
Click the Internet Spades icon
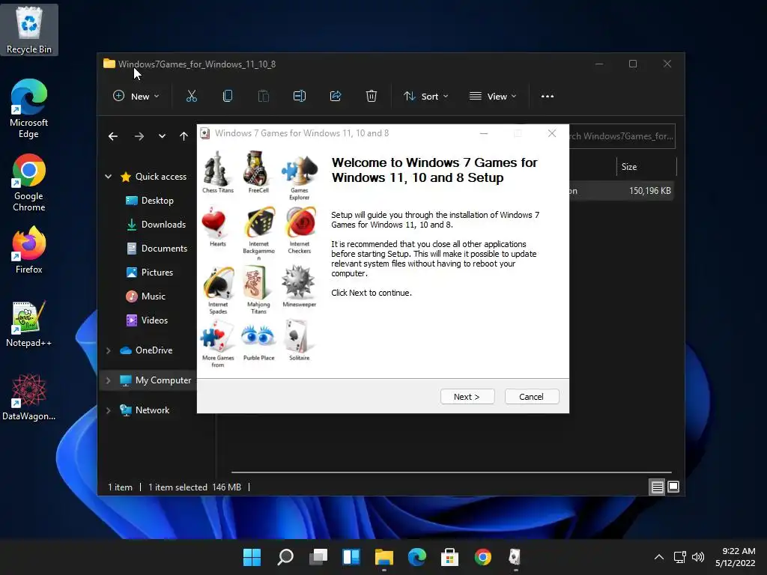219,283
